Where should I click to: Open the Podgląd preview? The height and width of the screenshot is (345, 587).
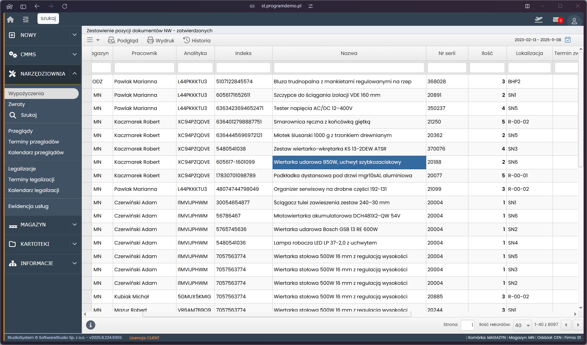tap(123, 41)
